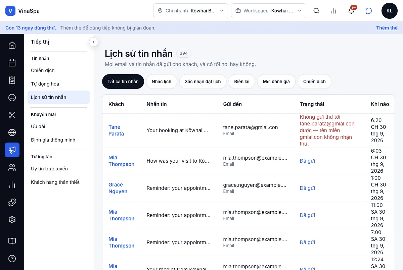Open Chiến dịch in the side menu
403x270 pixels.
[x=58, y=70]
